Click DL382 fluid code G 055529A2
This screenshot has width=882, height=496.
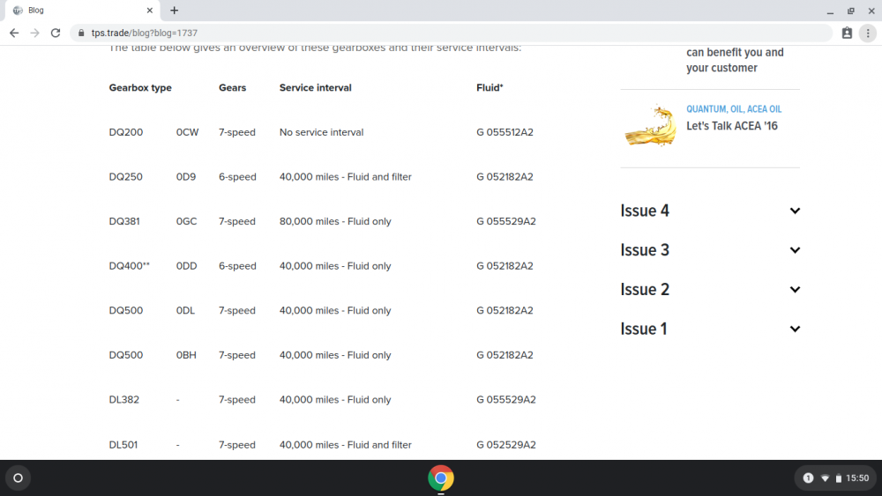pyautogui.click(x=506, y=399)
